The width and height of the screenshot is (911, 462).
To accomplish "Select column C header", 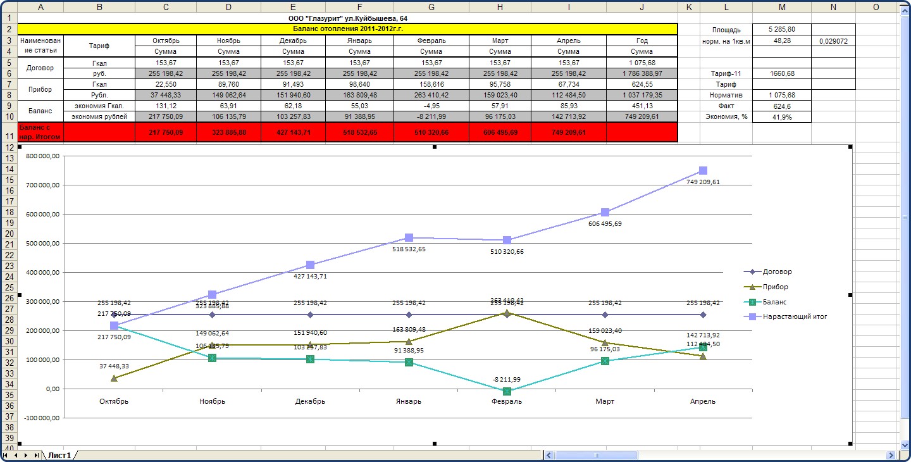I will click(166, 7).
